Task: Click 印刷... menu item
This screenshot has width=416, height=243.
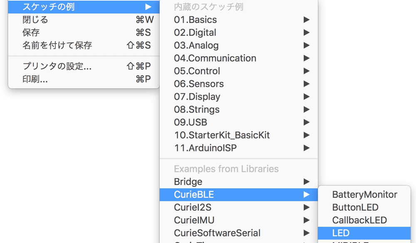Action: 84,79
